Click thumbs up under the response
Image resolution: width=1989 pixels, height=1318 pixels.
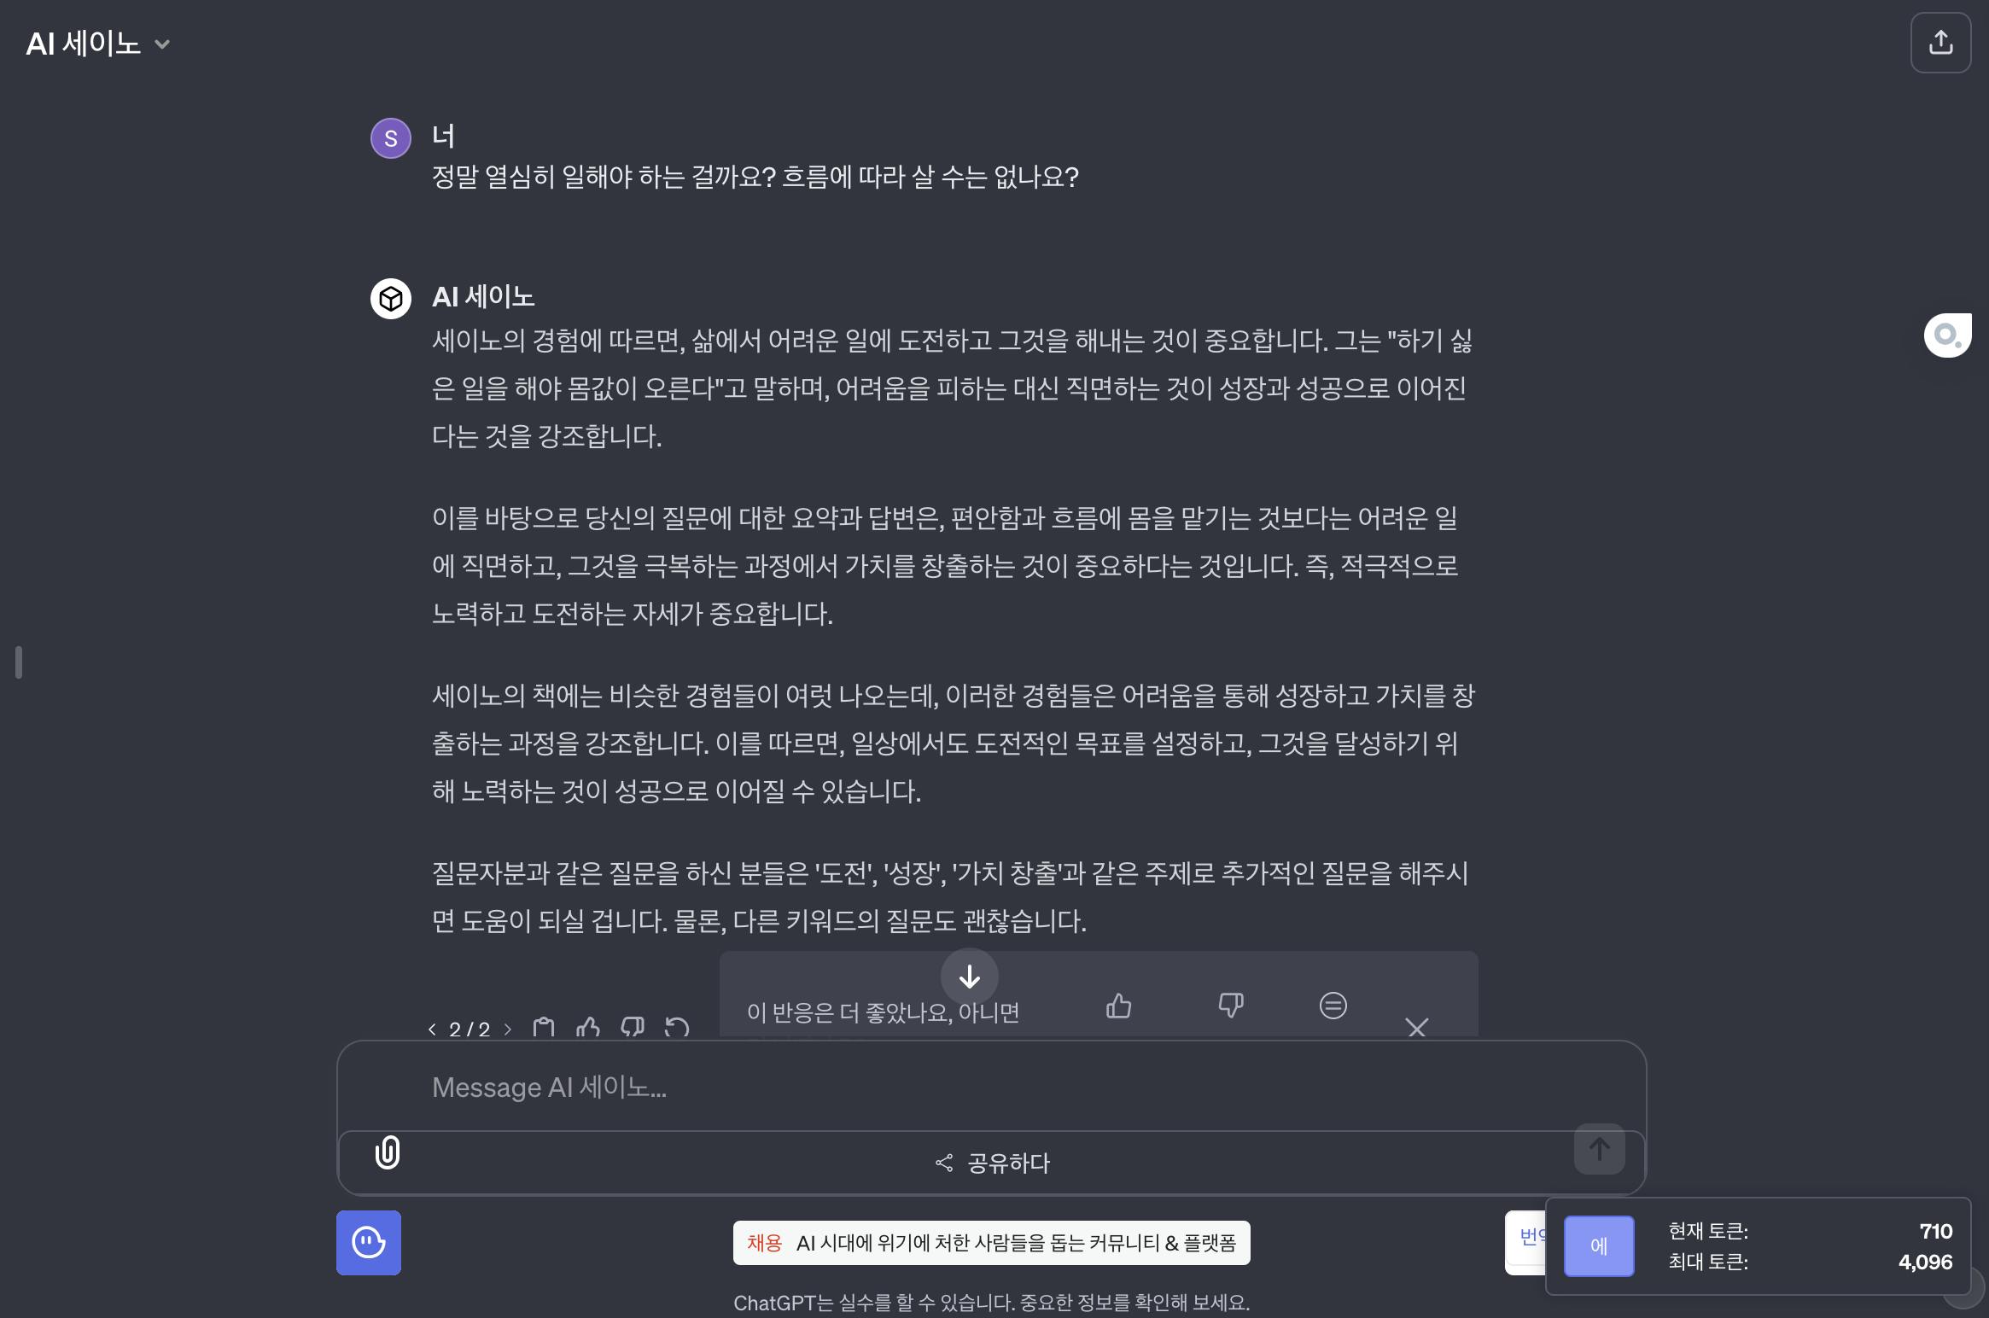pos(588,1028)
